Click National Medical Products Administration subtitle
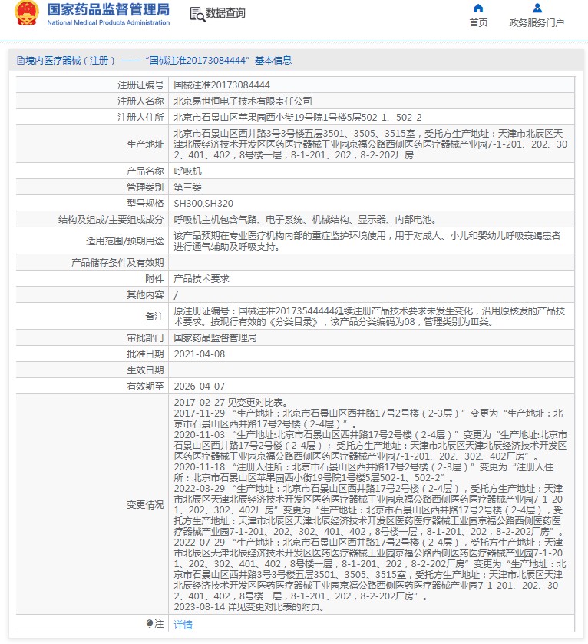Viewport: 588px width, 644px height. click(108, 22)
